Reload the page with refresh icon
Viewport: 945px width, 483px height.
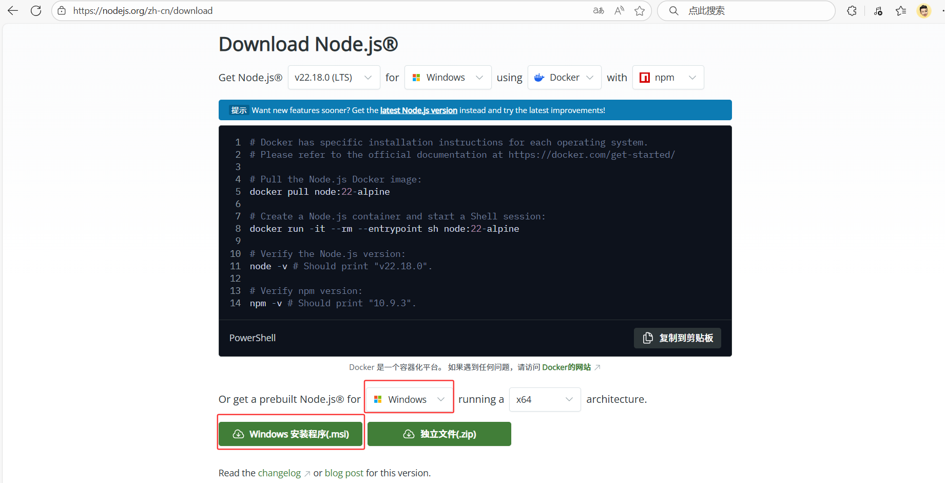point(36,11)
